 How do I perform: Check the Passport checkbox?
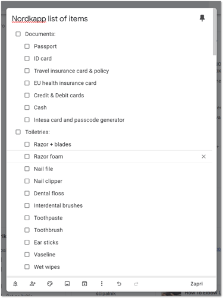[x=27, y=46]
